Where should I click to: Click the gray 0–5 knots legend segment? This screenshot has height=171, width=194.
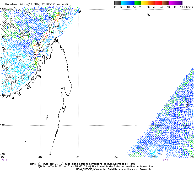pyautogui.click(x=117, y=3)
